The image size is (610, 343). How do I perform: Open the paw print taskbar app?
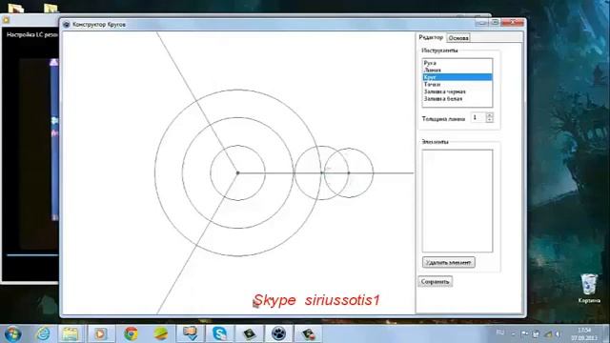coord(278,333)
